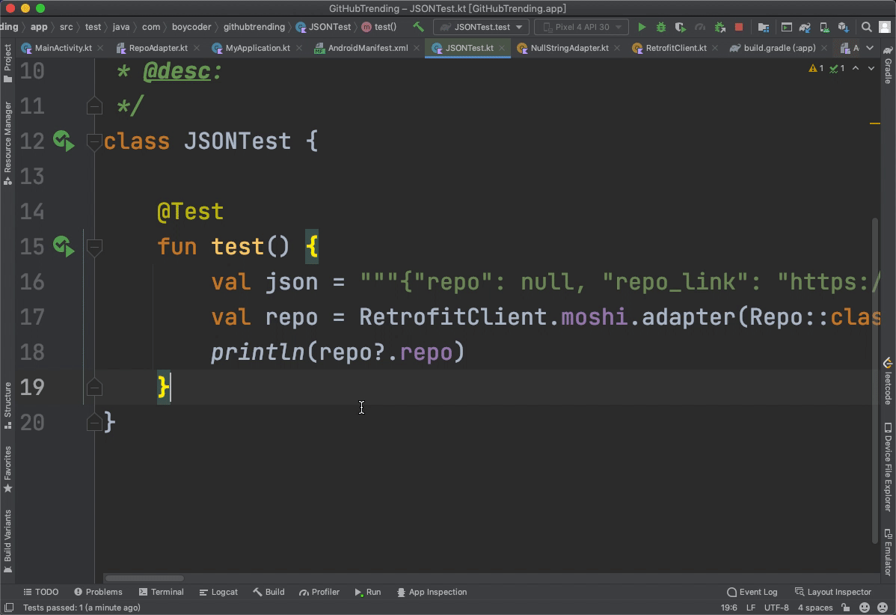896x615 pixels.
Task: Open the Terminal tool window
Action: [x=161, y=592]
